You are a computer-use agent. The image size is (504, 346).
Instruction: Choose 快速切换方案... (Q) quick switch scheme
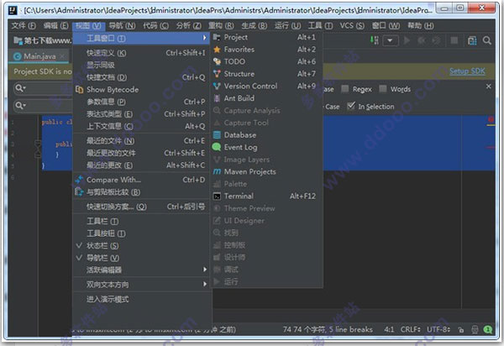pos(141,207)
